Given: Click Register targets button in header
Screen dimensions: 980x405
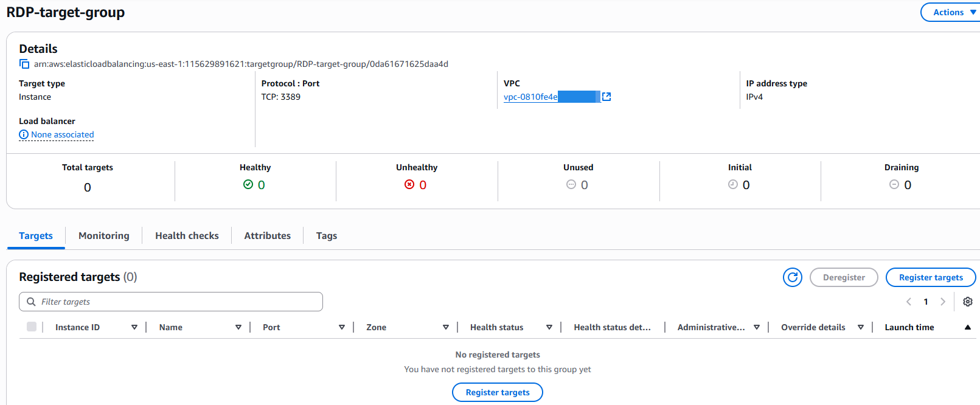Looking at the screenshot, I should [930, 277].
